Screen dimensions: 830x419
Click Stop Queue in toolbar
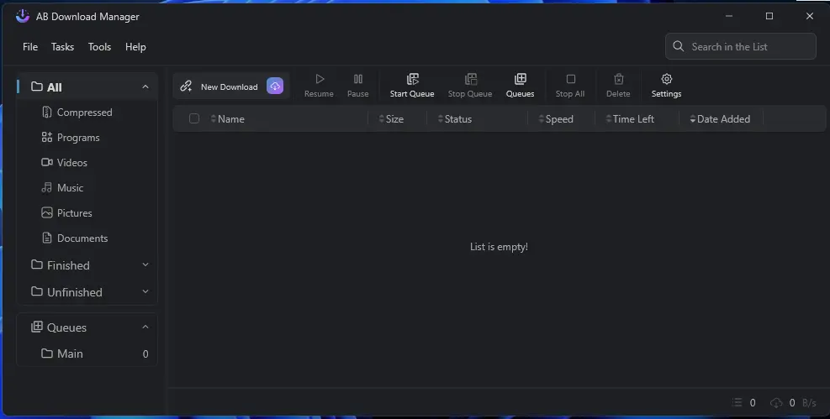[470, 86]
